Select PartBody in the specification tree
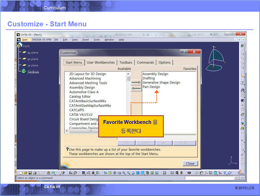The image size is (260, 196). [x=33, y=72]
